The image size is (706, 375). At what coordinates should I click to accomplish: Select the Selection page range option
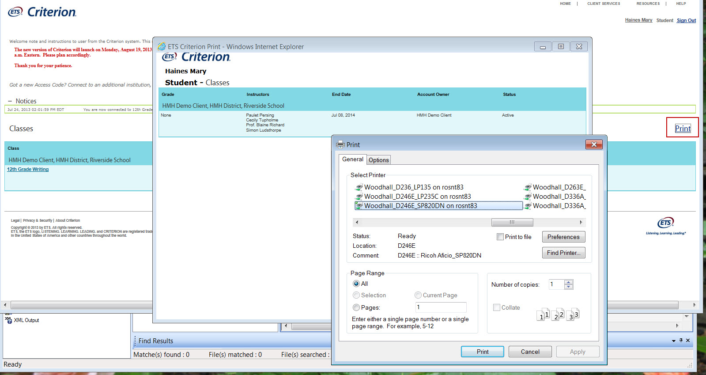click(356, 295)
